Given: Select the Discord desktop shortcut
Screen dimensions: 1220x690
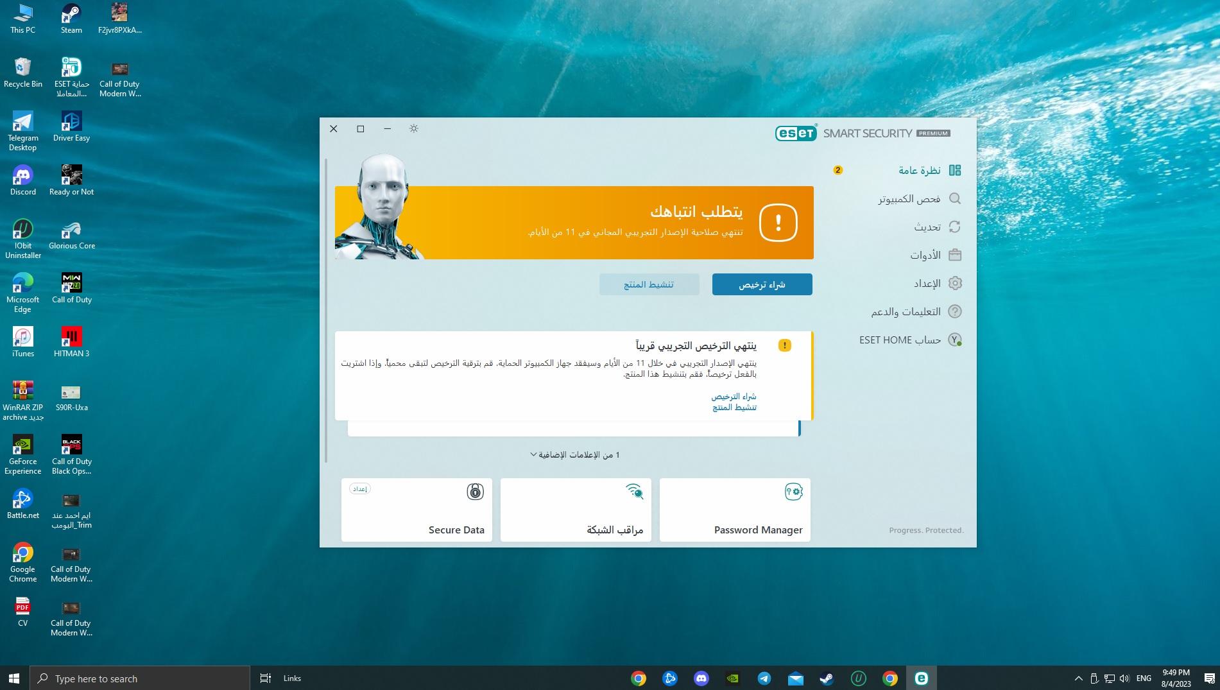Looking at the screenshot, I should click(22, 180).
